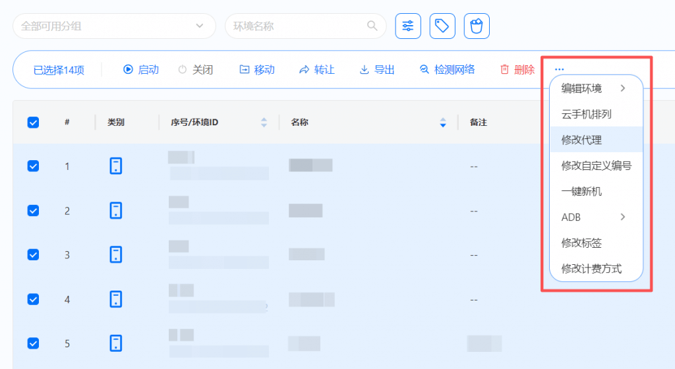Image resolution: width=675 pixels, height=369 pixels.
Task: Click the cloud phone icon in row 3
Action: 116,255
